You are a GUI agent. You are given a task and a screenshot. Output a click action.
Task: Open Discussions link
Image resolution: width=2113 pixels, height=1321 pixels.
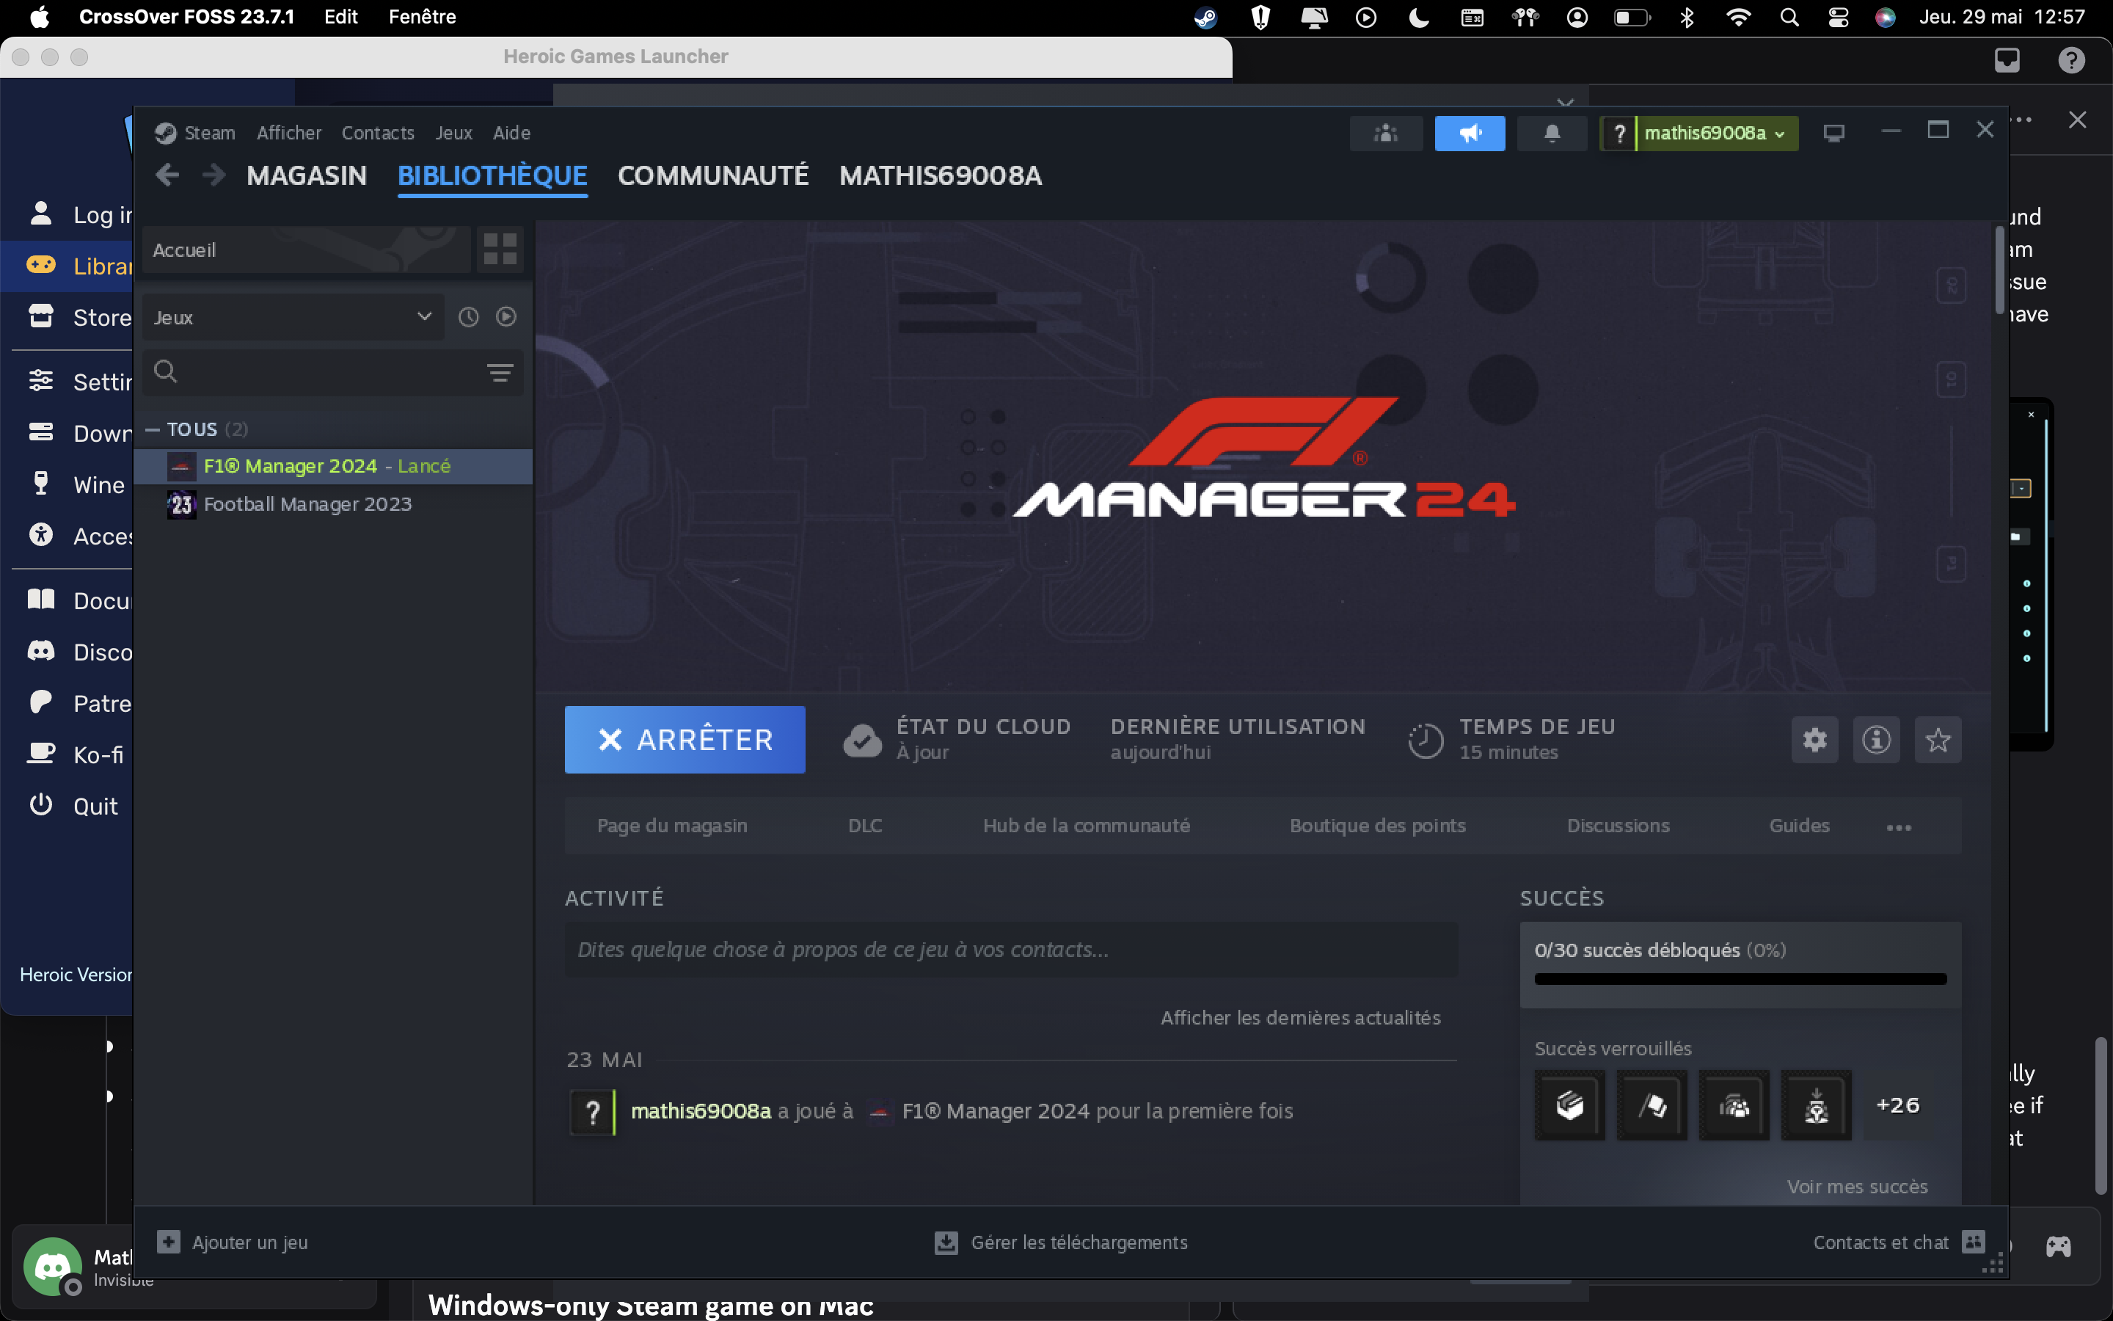1618,826
